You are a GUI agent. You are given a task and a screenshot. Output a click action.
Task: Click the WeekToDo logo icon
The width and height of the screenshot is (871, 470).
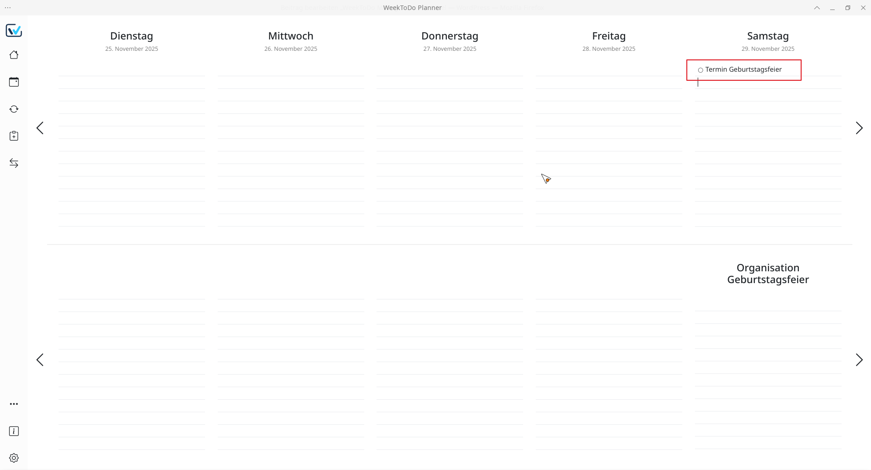pyautogui.click(x=14, y=30)
